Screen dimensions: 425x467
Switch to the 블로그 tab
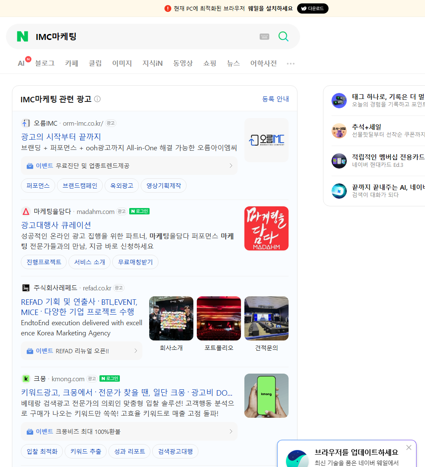click(45, 63)
